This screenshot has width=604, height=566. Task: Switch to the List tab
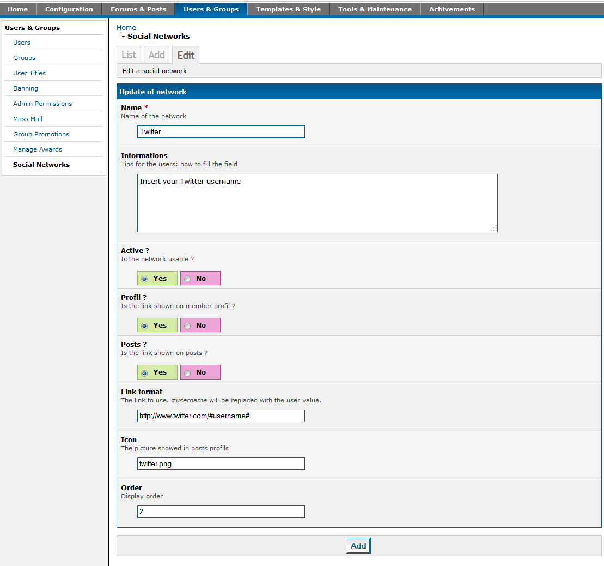pos(129,55)
